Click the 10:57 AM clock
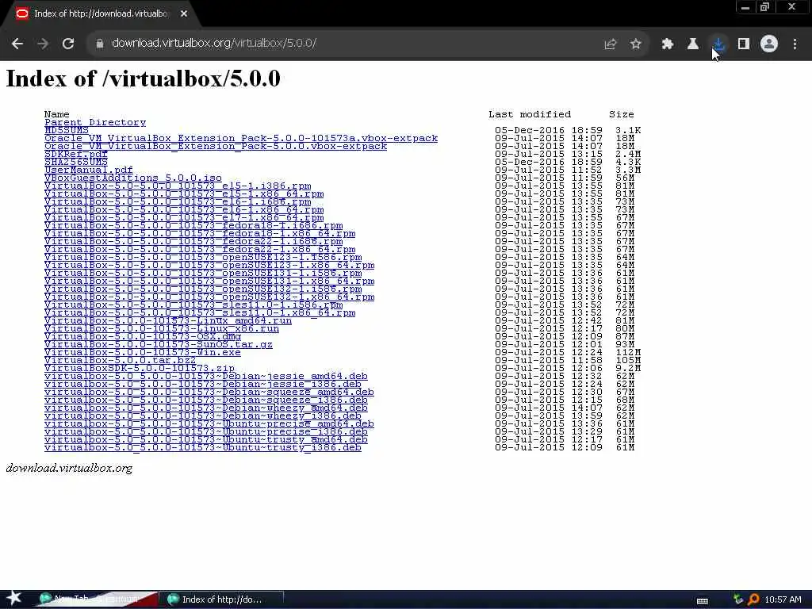The image size is (812, 609). (x=783, y=599)
